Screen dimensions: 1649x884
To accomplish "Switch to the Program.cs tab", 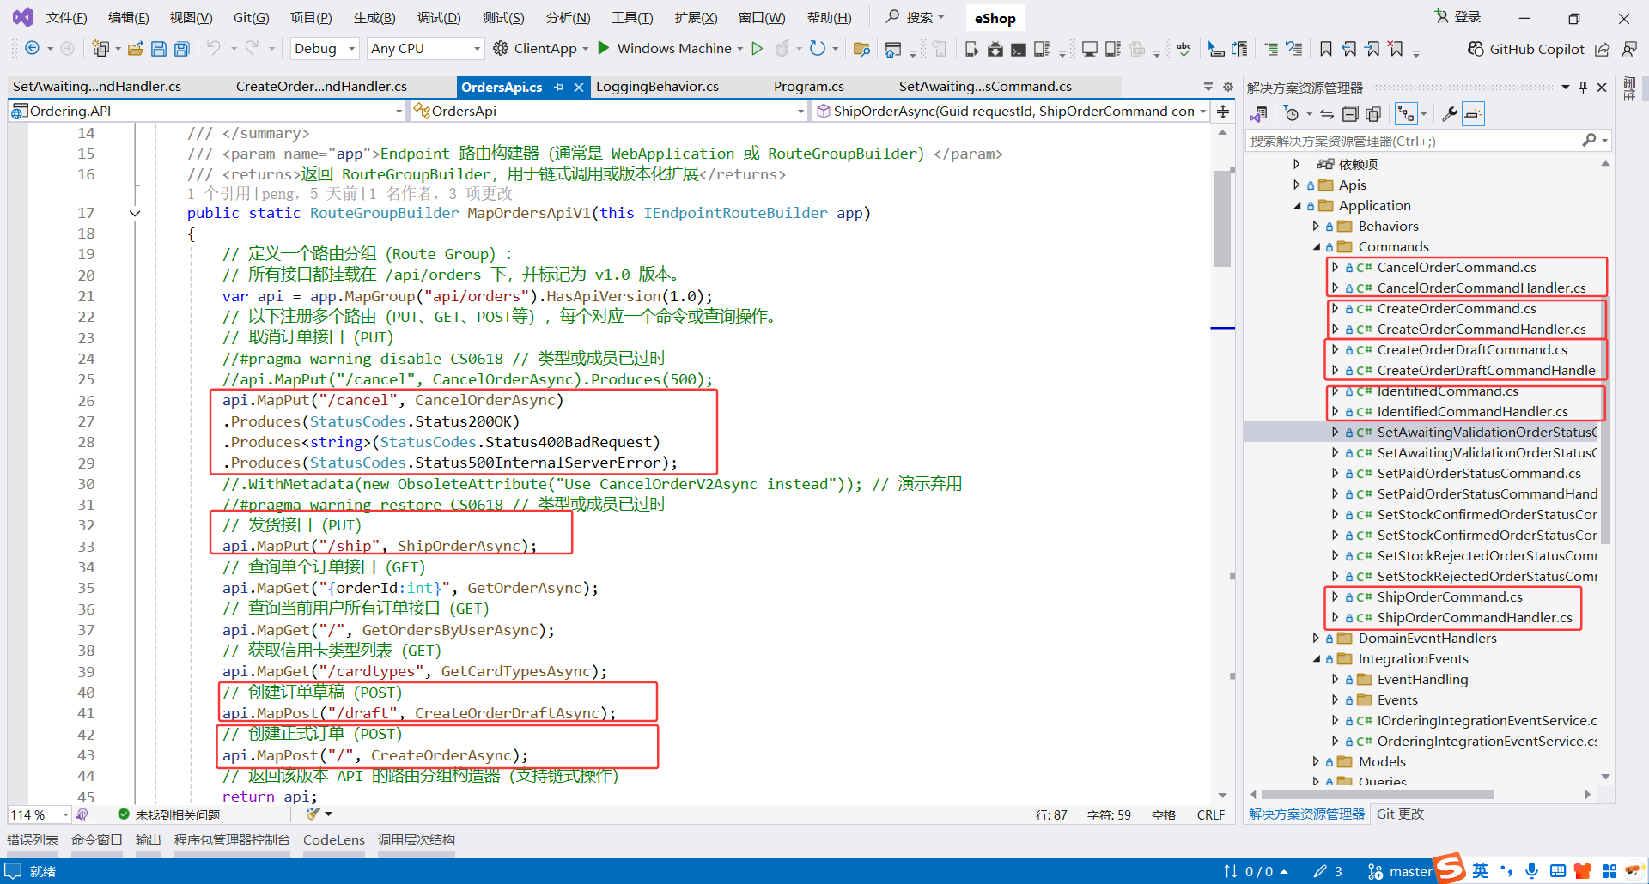I will (x=809, y=87).
